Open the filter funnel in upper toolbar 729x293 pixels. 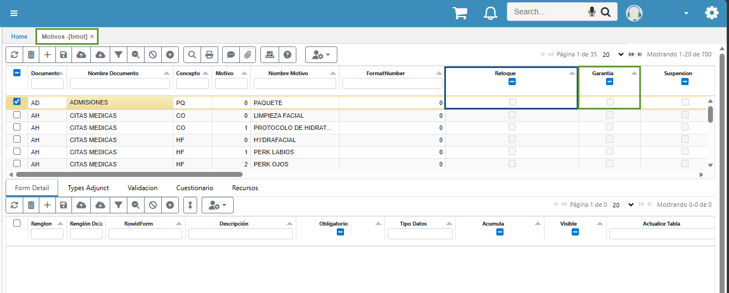118,55
